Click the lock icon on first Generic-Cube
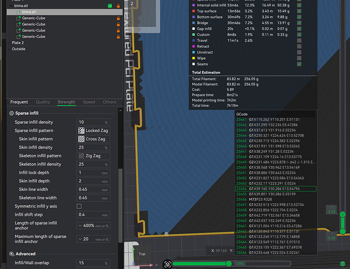This screenshot has height=269, width=350. (x=118, y=18)
